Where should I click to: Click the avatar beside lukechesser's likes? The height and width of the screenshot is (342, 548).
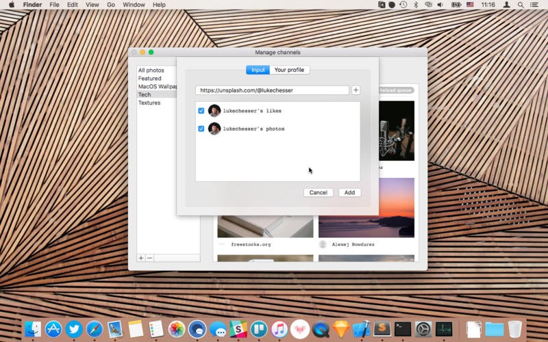tap(214, 111)
